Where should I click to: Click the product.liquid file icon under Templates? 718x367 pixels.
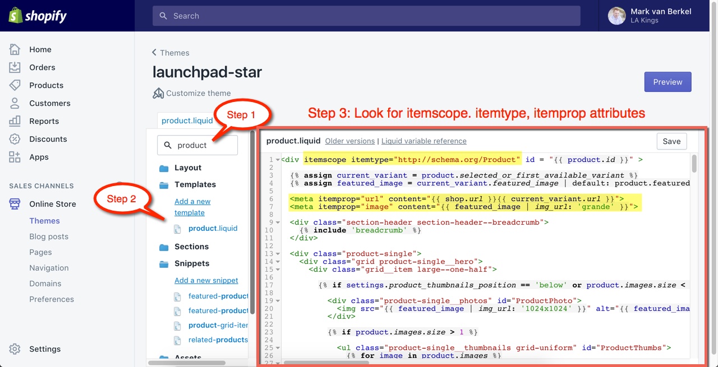point(178,229)
